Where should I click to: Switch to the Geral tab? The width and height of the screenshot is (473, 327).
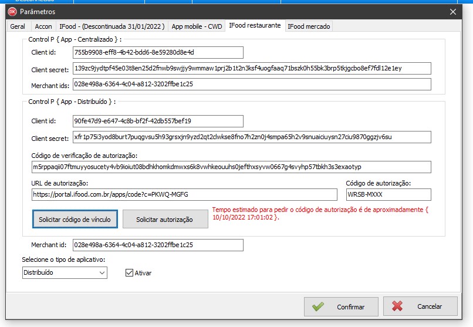tap(18, 26)
